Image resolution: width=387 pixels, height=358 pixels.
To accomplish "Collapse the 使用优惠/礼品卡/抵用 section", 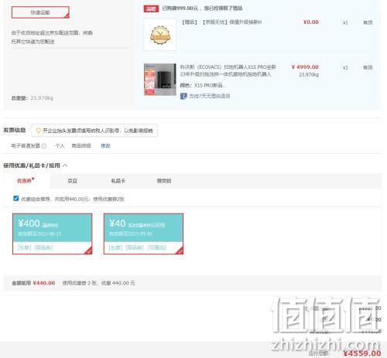I will [65, 165].
